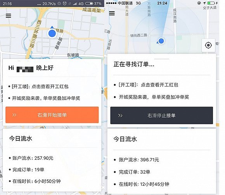Tap the location arrow icon in right status bar
This screenshot has height=195, width=225.
coord(204,3)
